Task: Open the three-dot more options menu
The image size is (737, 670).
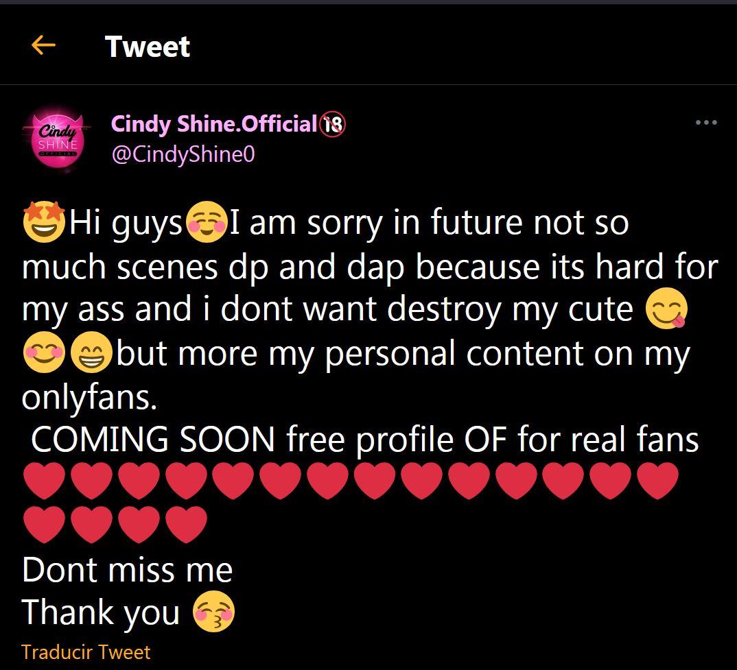Action: [x=706, y=123]
